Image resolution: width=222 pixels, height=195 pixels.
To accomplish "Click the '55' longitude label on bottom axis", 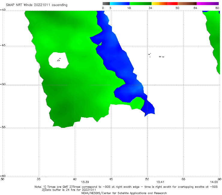I will pos(183,179).
